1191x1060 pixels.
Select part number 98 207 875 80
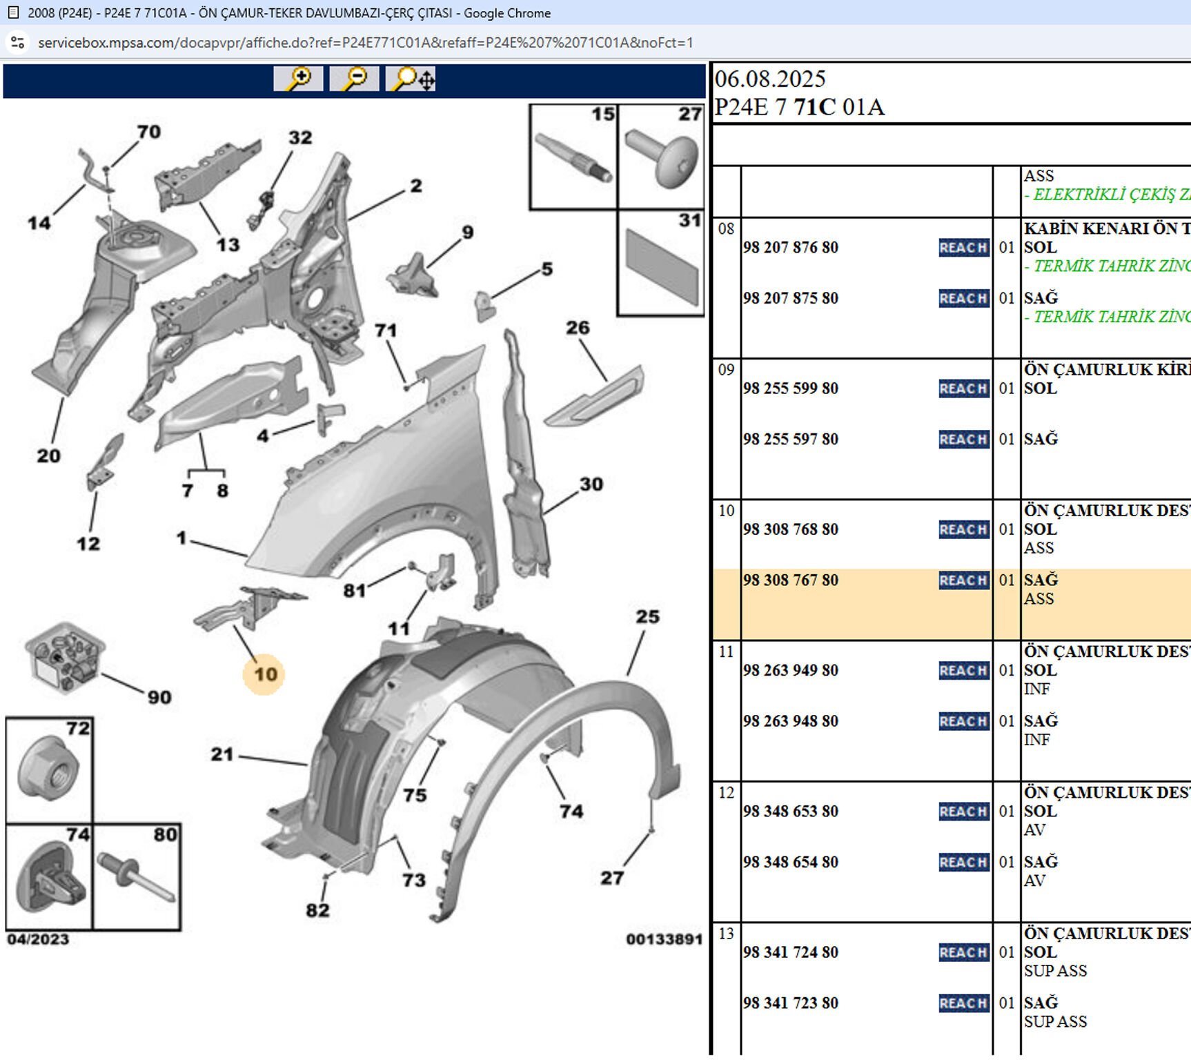point(791,298)
